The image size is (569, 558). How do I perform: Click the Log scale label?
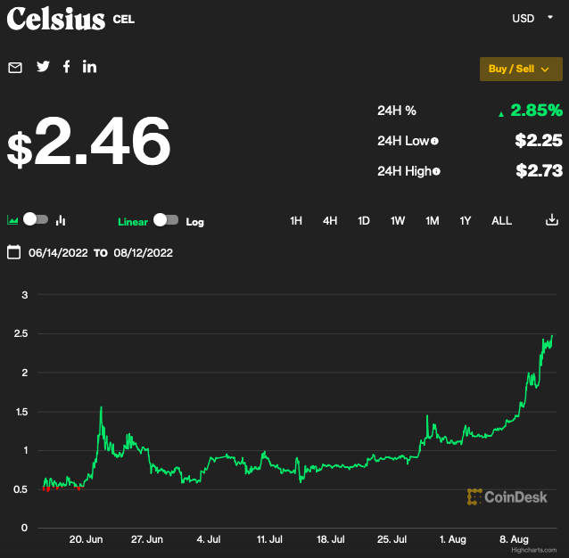point(194,222)
